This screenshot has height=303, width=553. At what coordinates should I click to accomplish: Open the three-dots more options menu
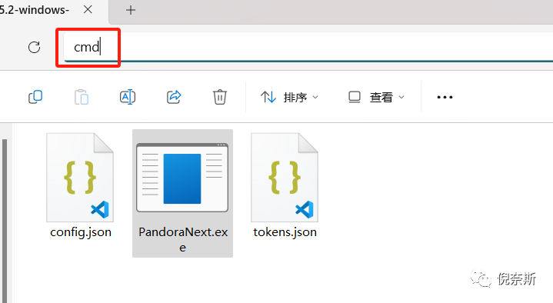point(445,97)
